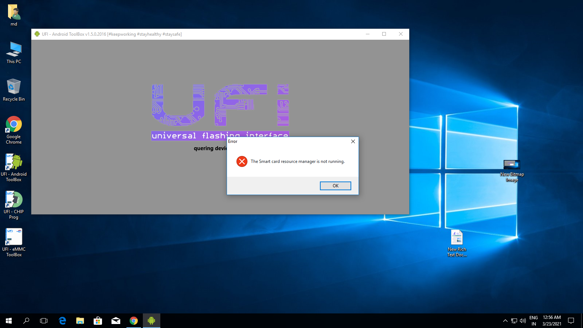The image size is (583, 328).
Task: Minimize the UFI Android ToolBox window
Action: pos(368,34)
